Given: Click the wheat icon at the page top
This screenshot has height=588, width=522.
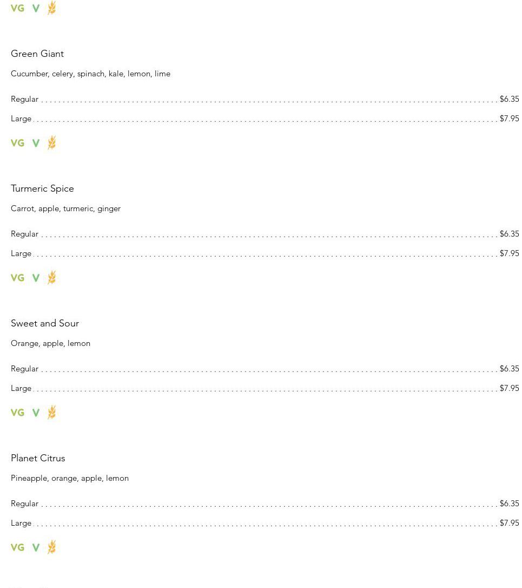Looking at the screenshot, I should click(x=52, y=8).
